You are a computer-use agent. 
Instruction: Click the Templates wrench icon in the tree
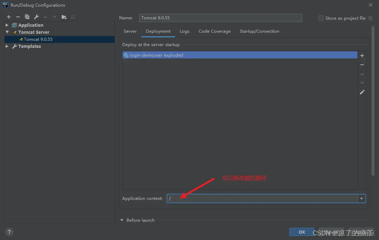(x=14, y=46)
